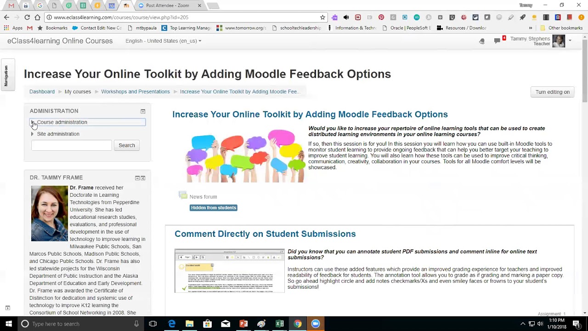
Task: Expand Course administration tree
Action: click(x=33, y=122)
